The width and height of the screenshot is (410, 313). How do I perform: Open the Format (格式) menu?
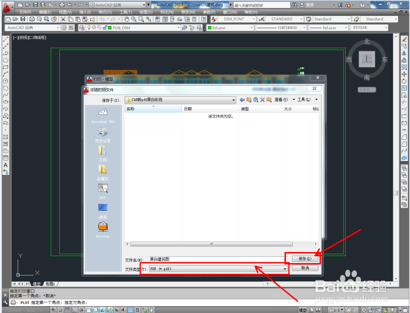[105, 12]
